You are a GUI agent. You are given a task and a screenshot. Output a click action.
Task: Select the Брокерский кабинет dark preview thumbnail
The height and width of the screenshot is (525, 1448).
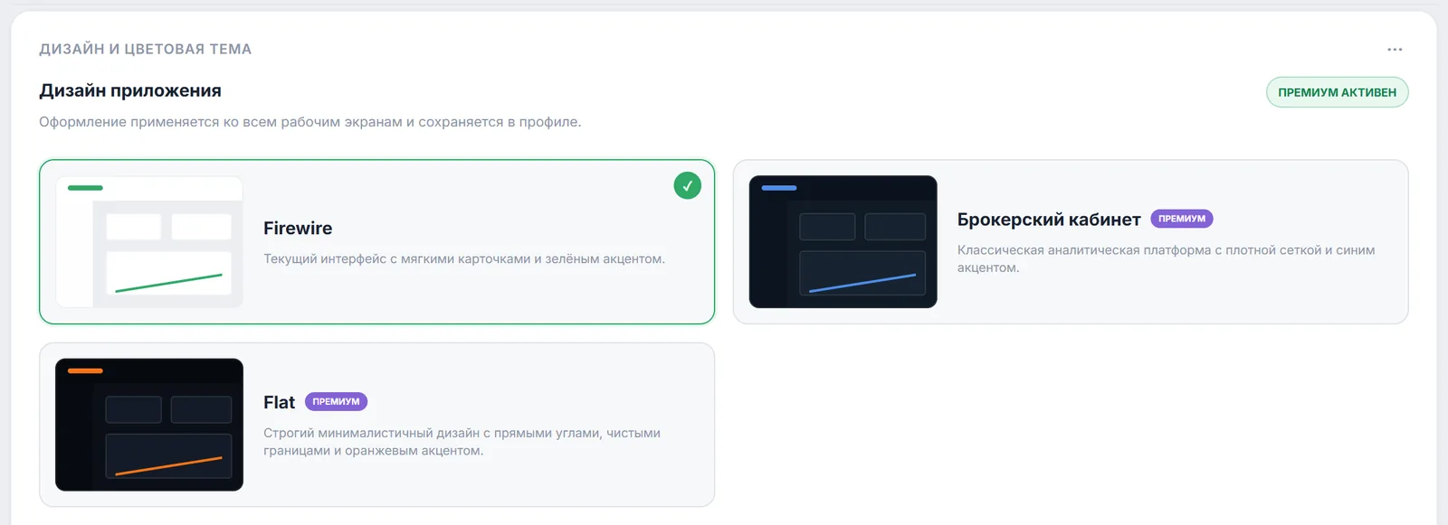[843, 242]
